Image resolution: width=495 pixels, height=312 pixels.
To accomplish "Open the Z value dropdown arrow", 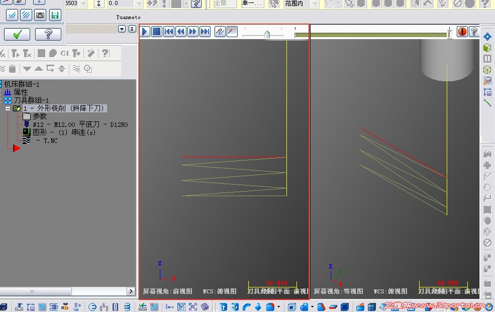I will (x=139, y=4).
